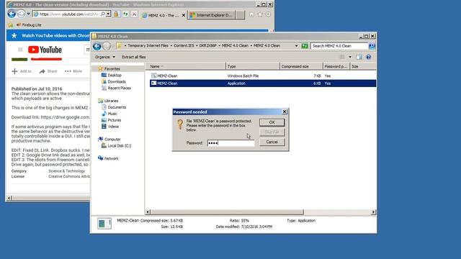Open Internet Explorer's Tools gear

(268, 14)
